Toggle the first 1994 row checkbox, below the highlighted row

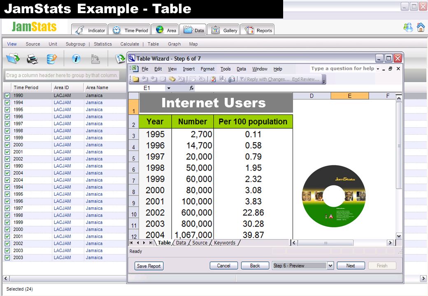7,102
